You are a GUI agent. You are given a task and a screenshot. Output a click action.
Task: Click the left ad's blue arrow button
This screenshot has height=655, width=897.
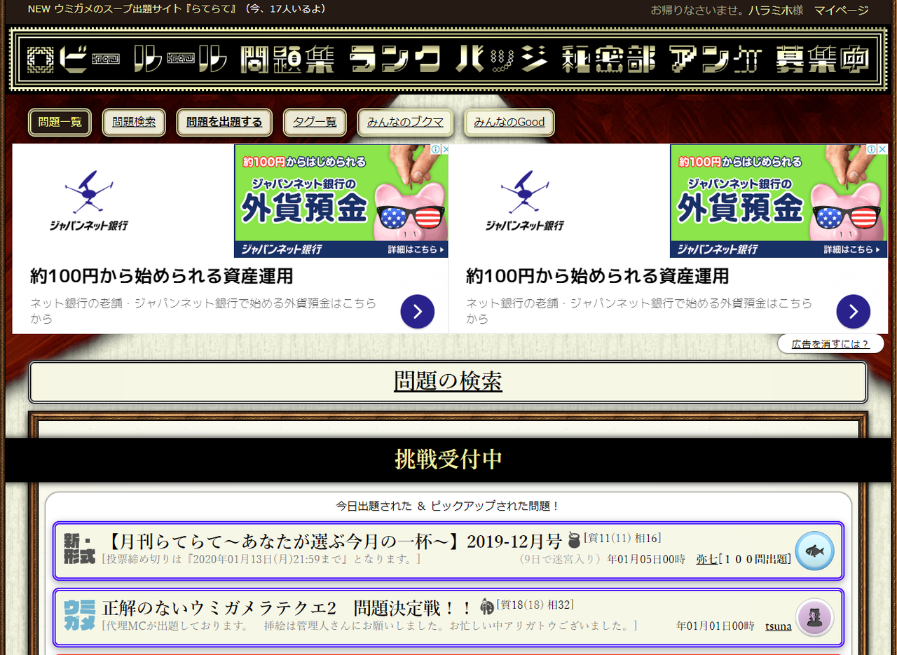418,312
